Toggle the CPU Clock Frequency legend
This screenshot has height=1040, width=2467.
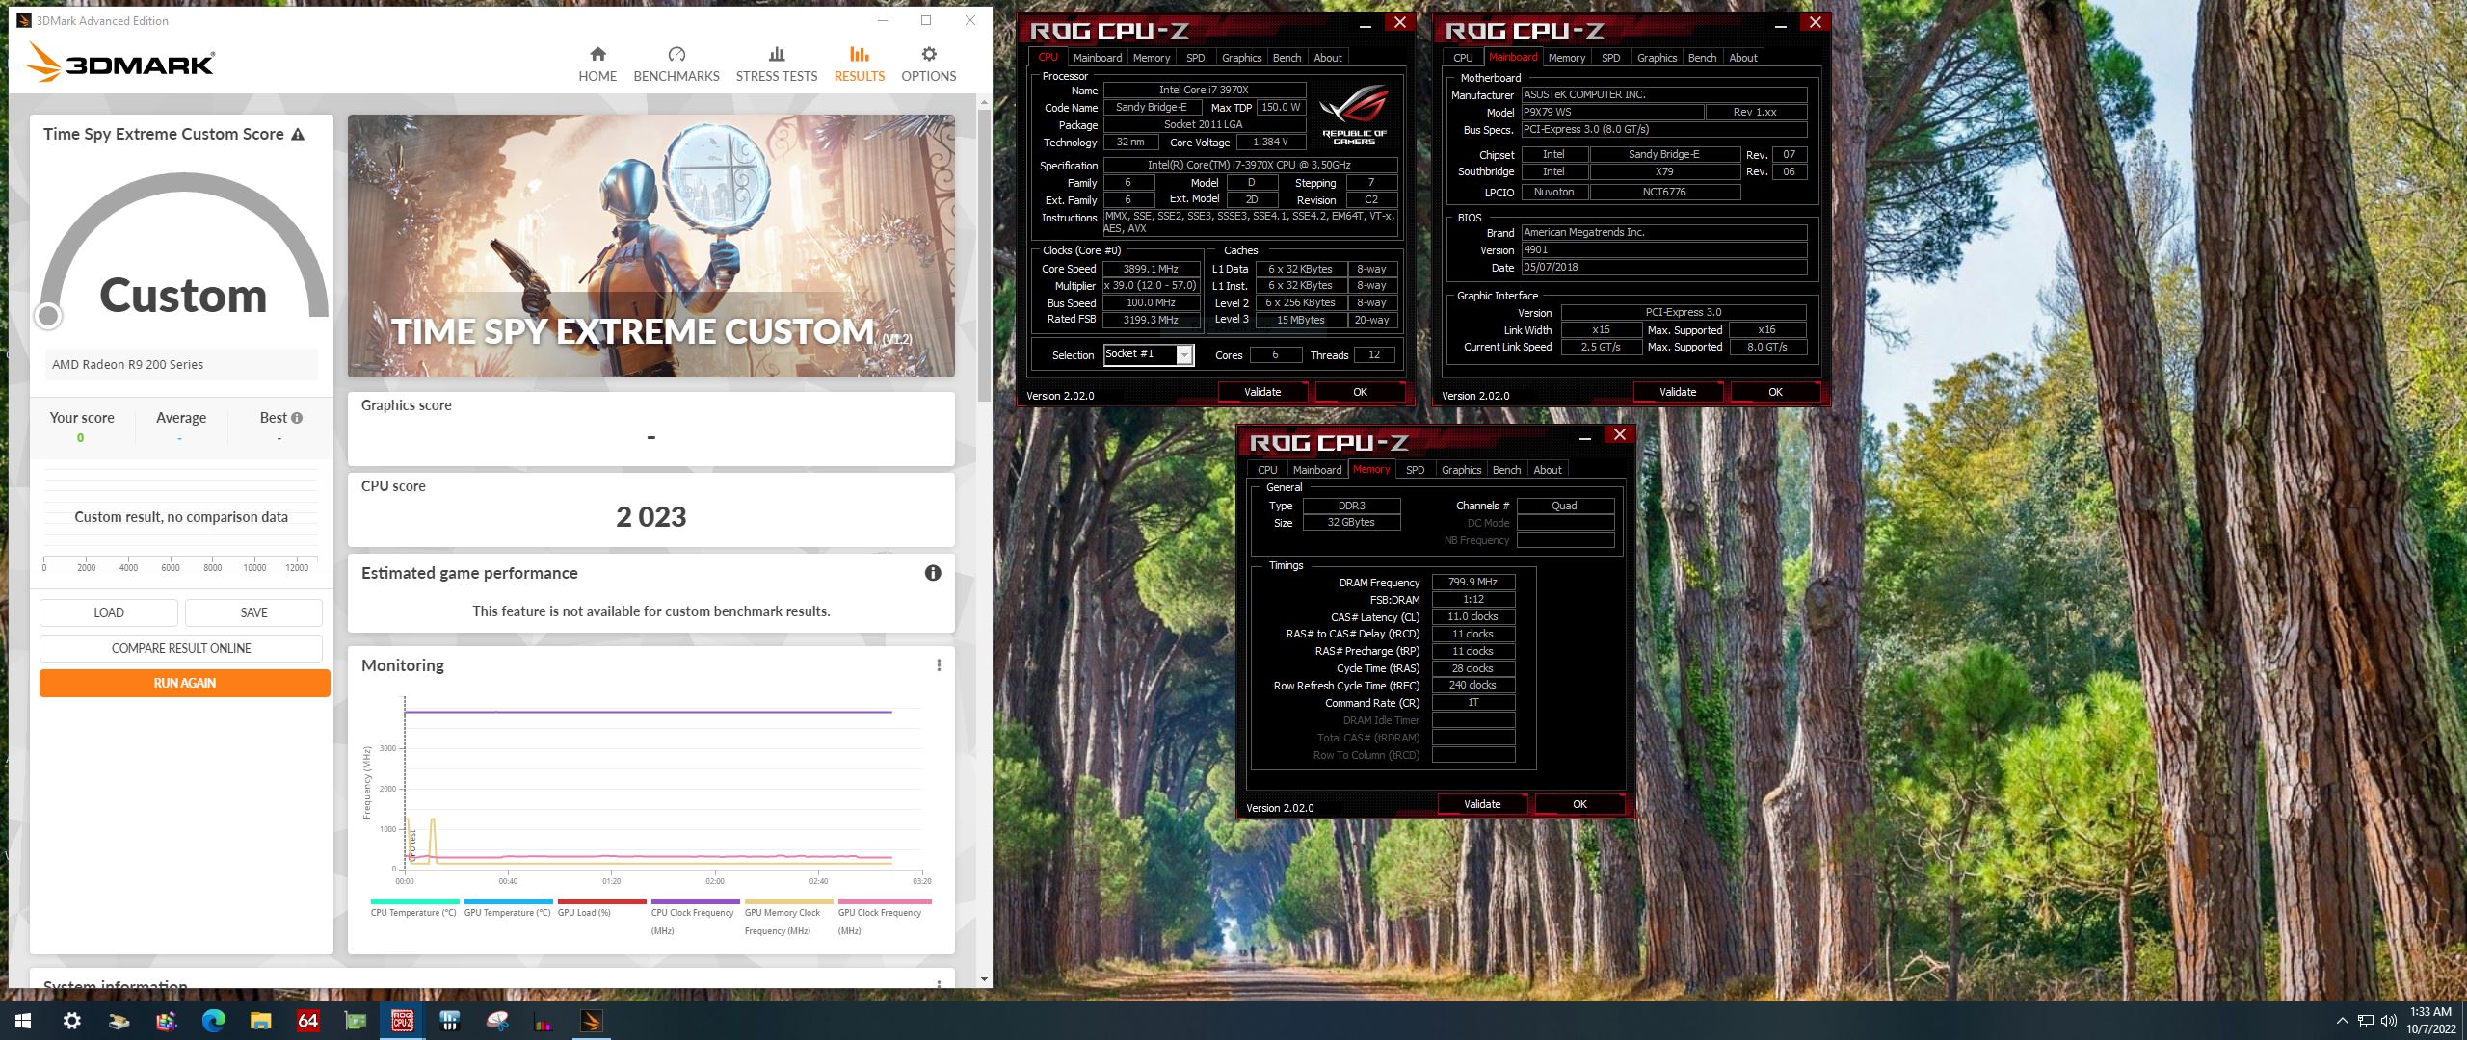tap(694, 918)
